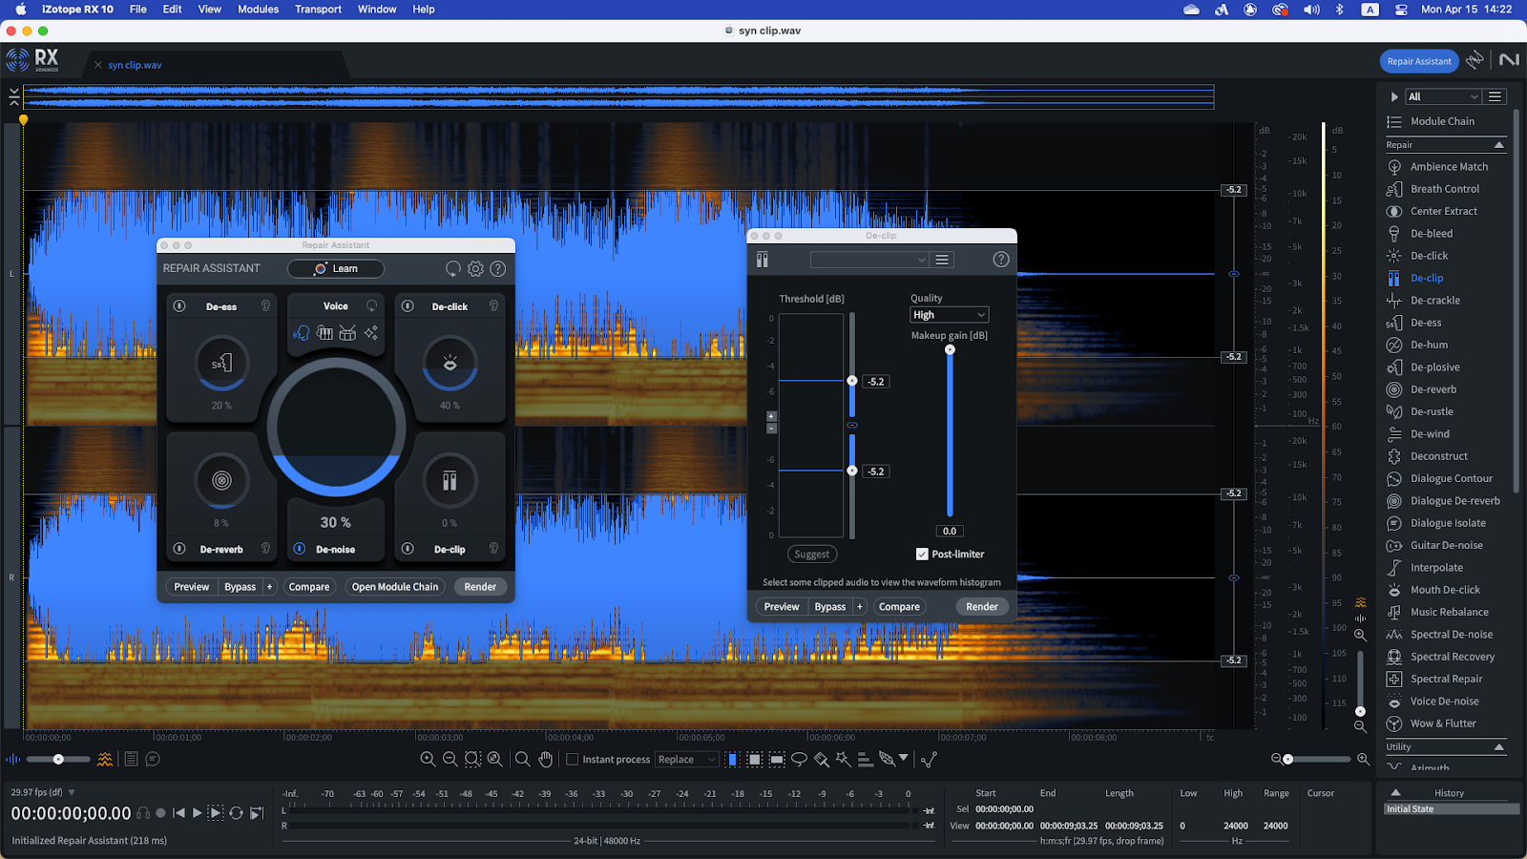
Task: Toggle De-noise power button
Action: (x=300, y=549)
